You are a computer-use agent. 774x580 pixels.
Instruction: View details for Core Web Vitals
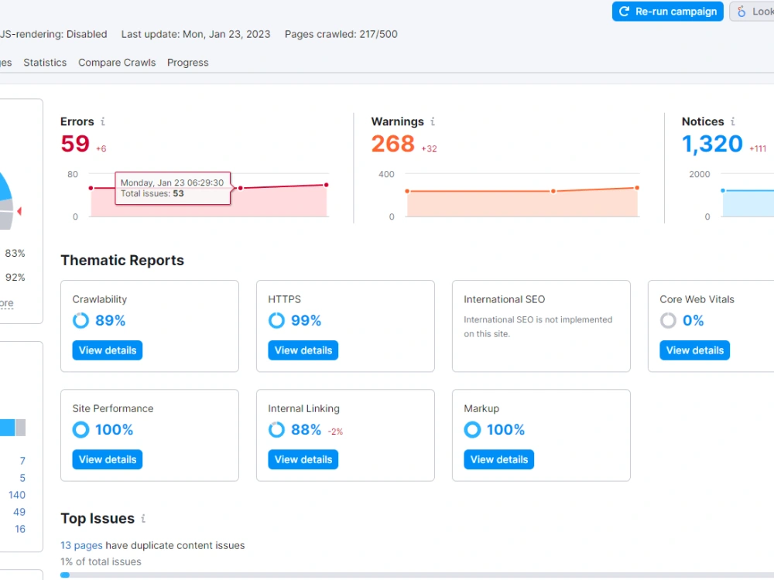point(694,350)
